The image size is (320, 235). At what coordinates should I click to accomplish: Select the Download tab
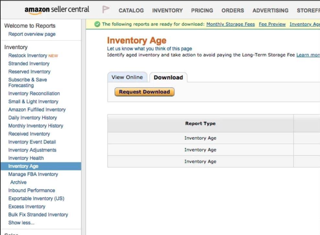click(169, 77)
